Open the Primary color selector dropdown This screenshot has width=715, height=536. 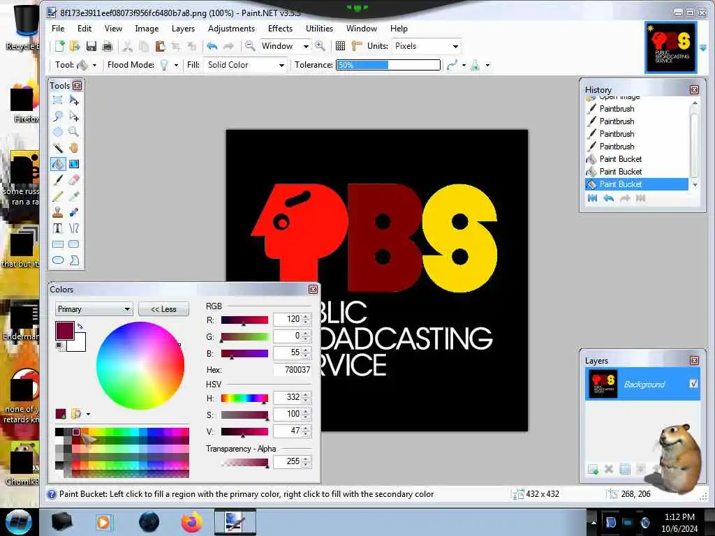94,309
